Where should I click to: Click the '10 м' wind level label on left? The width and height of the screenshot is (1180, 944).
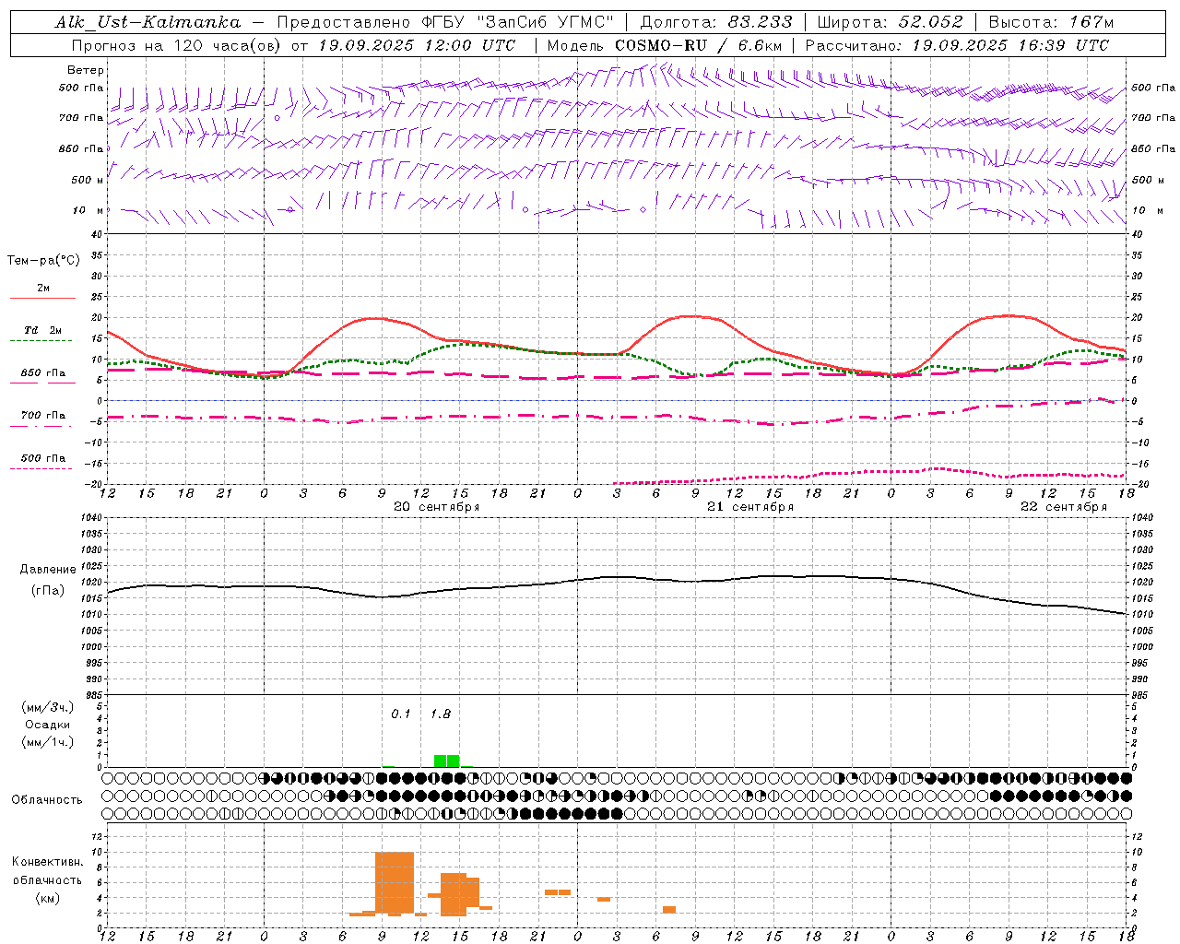pos(88,210)
